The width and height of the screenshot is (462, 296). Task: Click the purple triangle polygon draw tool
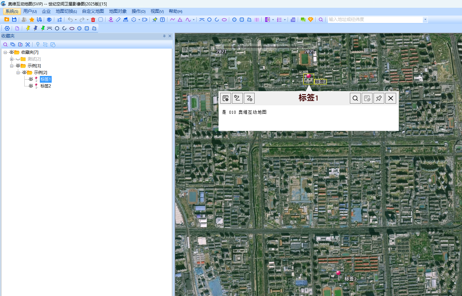click(180, 20)
